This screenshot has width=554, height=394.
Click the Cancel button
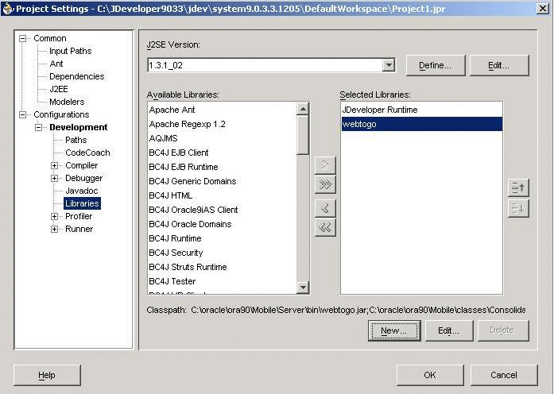[x=504, y=375]
